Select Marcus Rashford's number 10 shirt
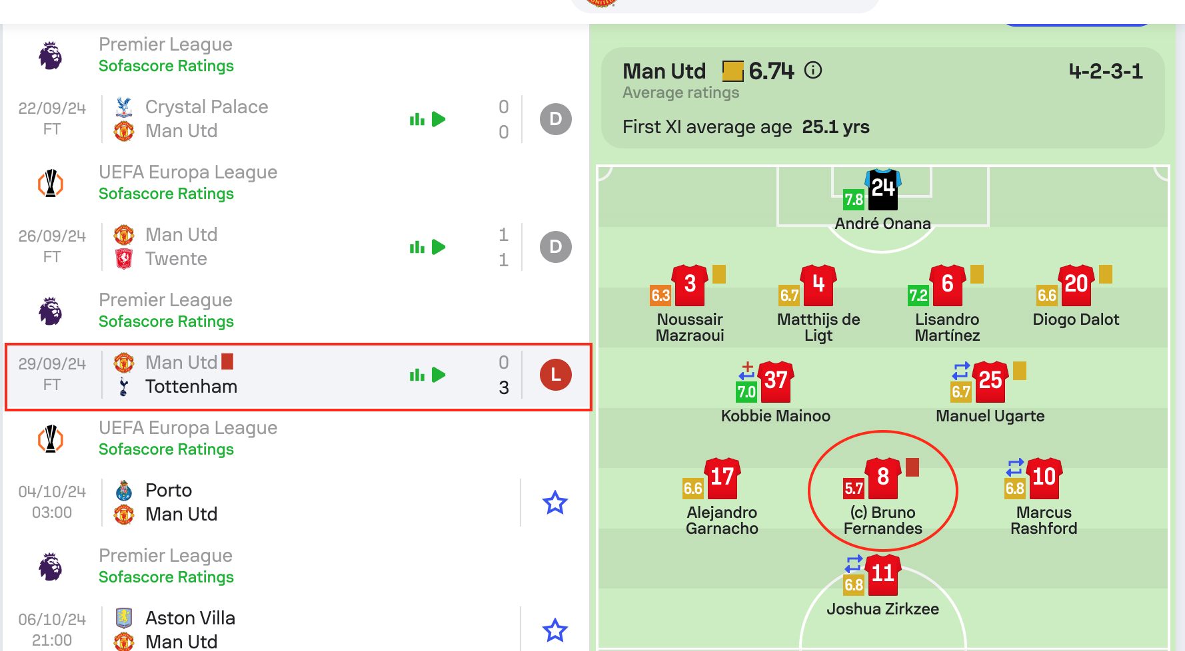This screenshot has width=1185, height=651. tap(1044, 478)
